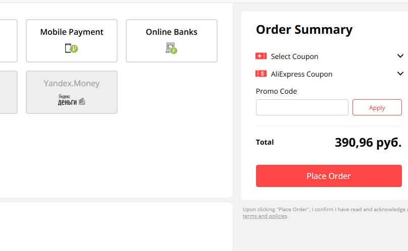Click the red AliExpress Coupon dollar icon
Viewport: 408px width, 251px height.
[261, 74]
